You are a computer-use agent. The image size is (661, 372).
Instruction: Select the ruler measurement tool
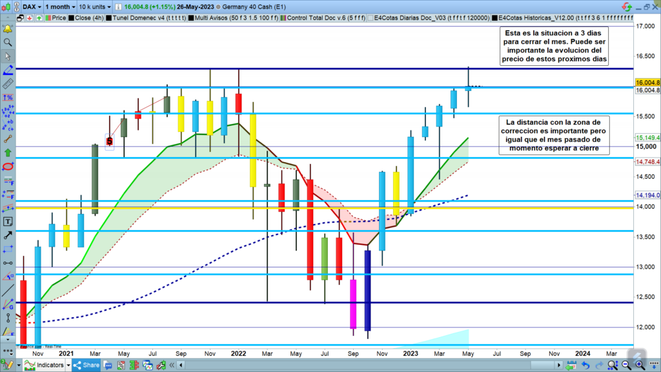coord(8,83)
